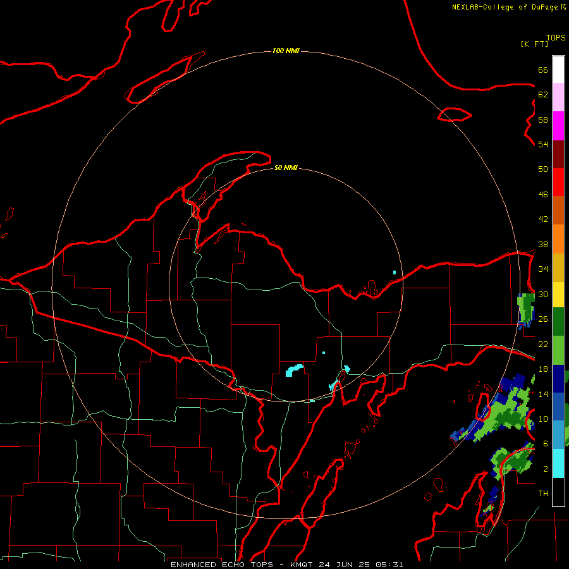569x569 pixels.
Task: Click the 2 value on the legend
Action: point(546,469)
